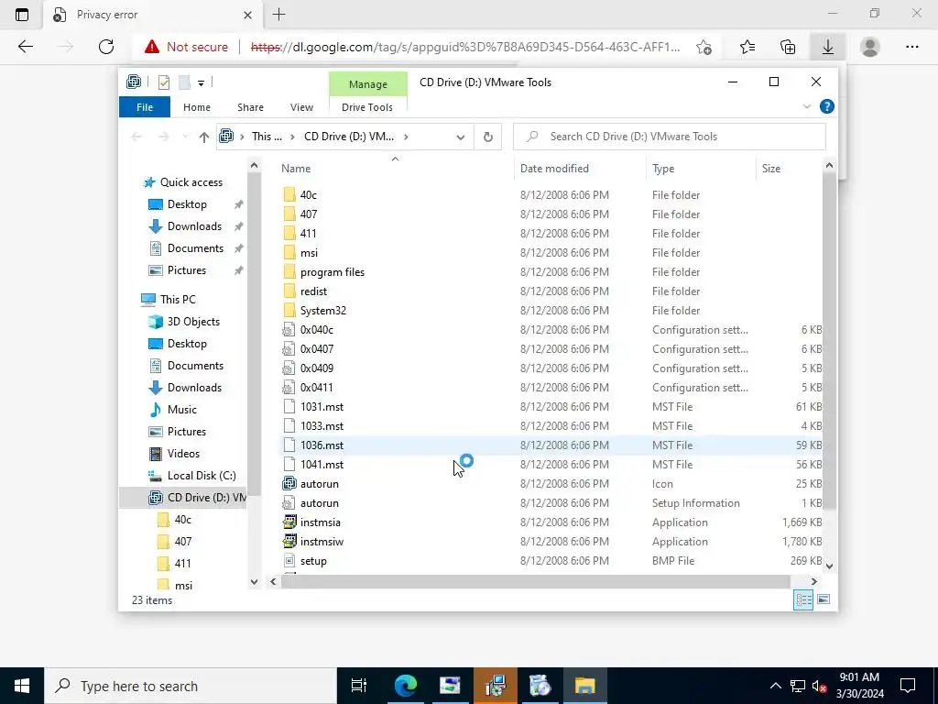Select the autorun Setup Information file icon

289,503
